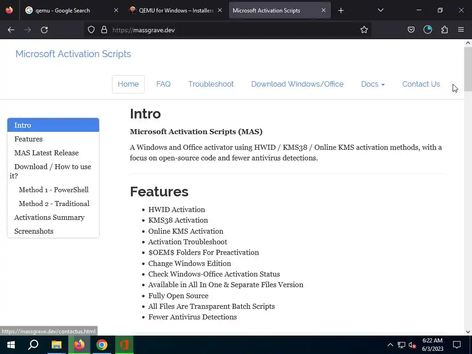
Task: Open File Explorer from the taskbar
Action: (x=56, y=345)
